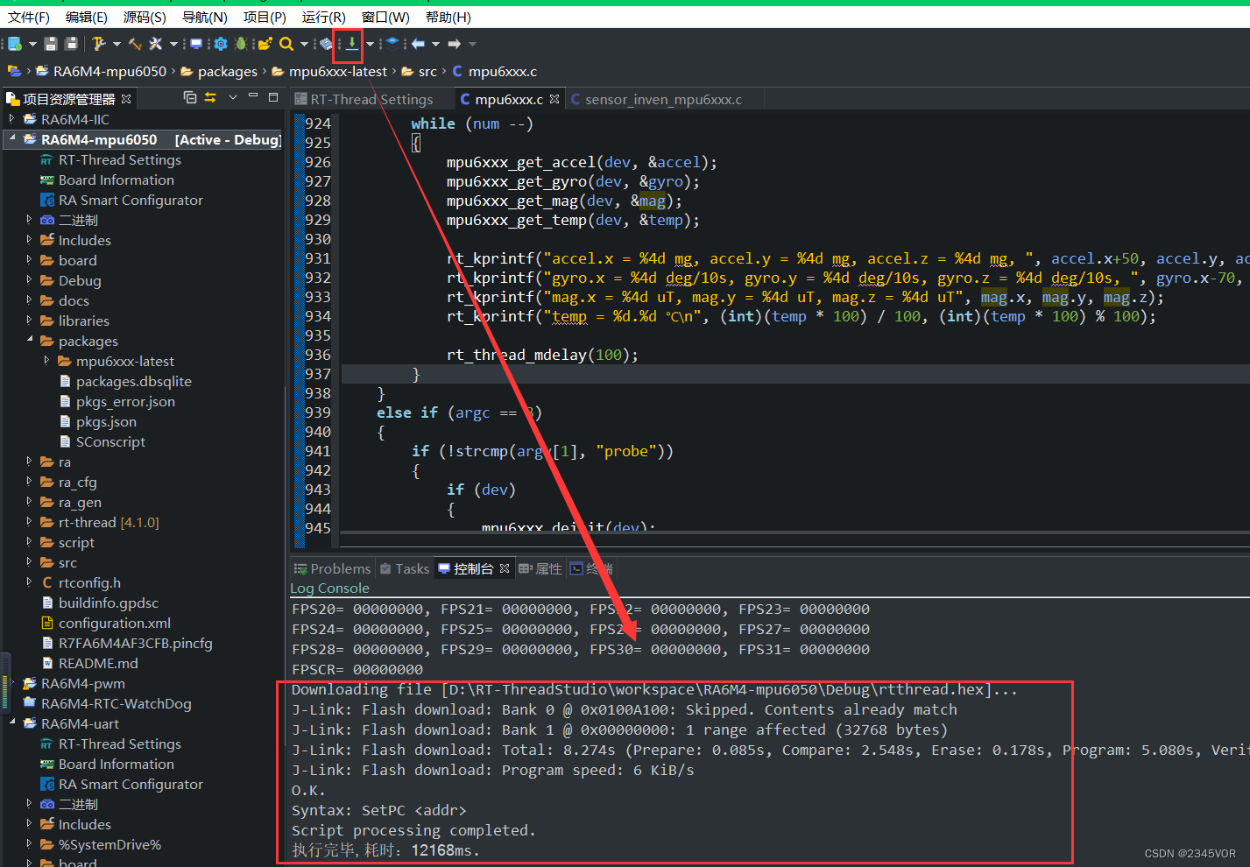Click the blue monitor terminal toolbar icon
This screenshot has width=1250, height=867.
[196, 44]
